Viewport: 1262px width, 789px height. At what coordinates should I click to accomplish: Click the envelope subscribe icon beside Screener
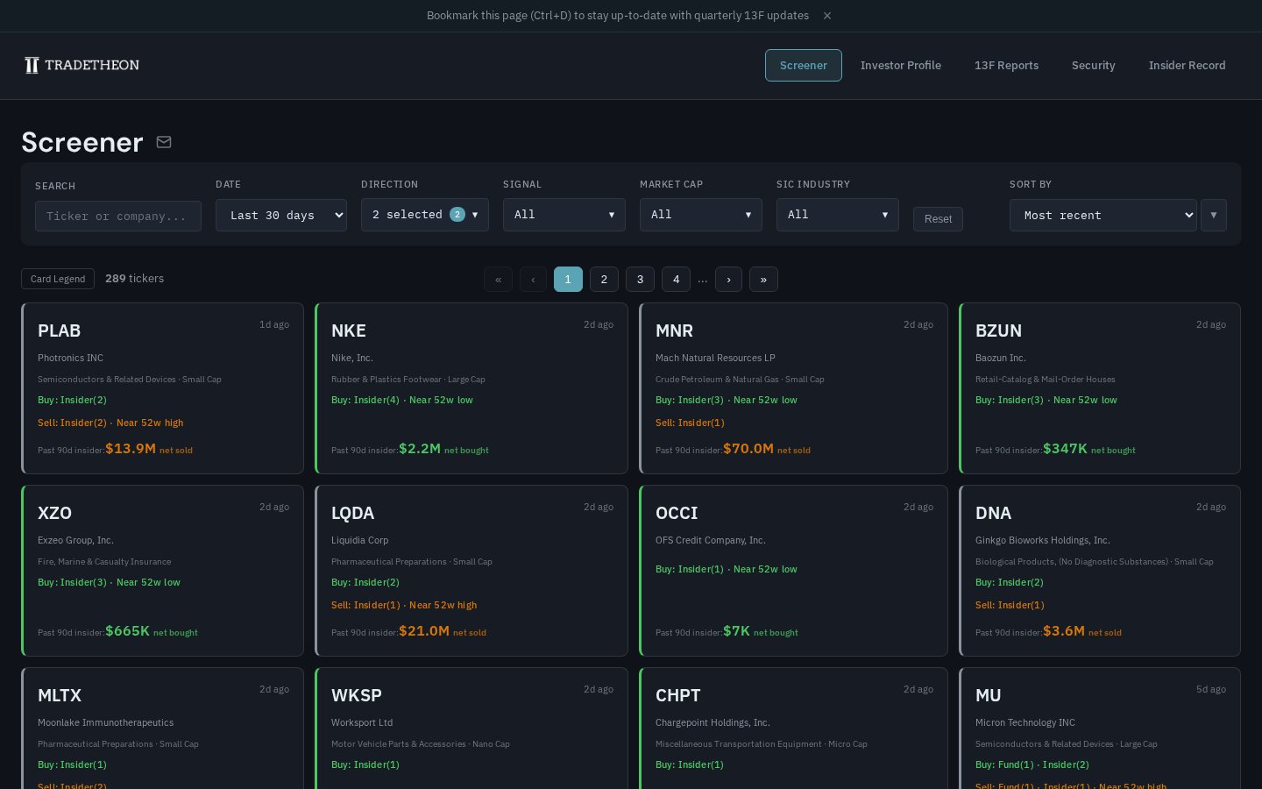[164, 142]
